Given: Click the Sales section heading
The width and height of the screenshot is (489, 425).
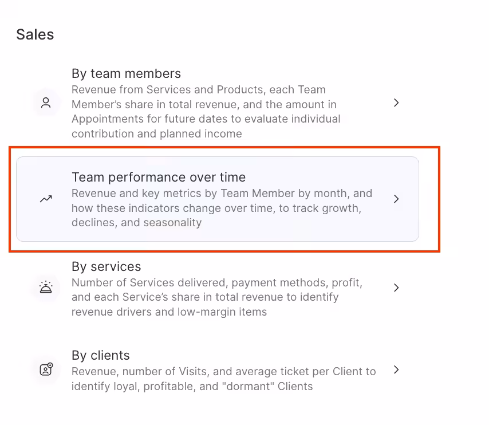Looking at the screenshot, I should (x=35, y=35).
